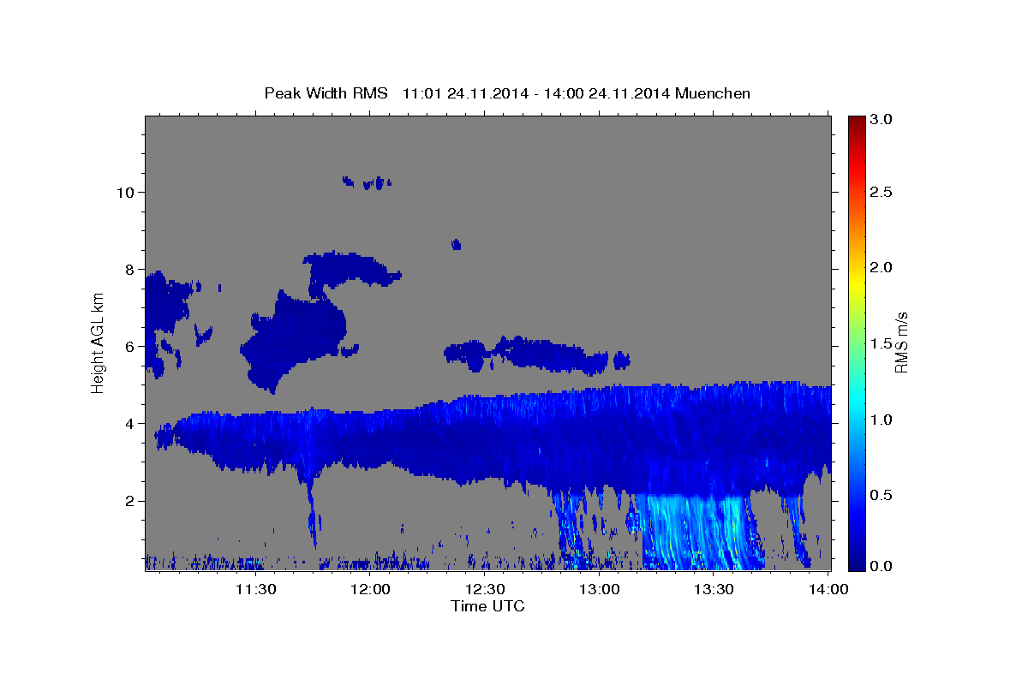Screen dimensions: 1028x685
Task: Click the height axis label 6
Action: click(129, 347)
